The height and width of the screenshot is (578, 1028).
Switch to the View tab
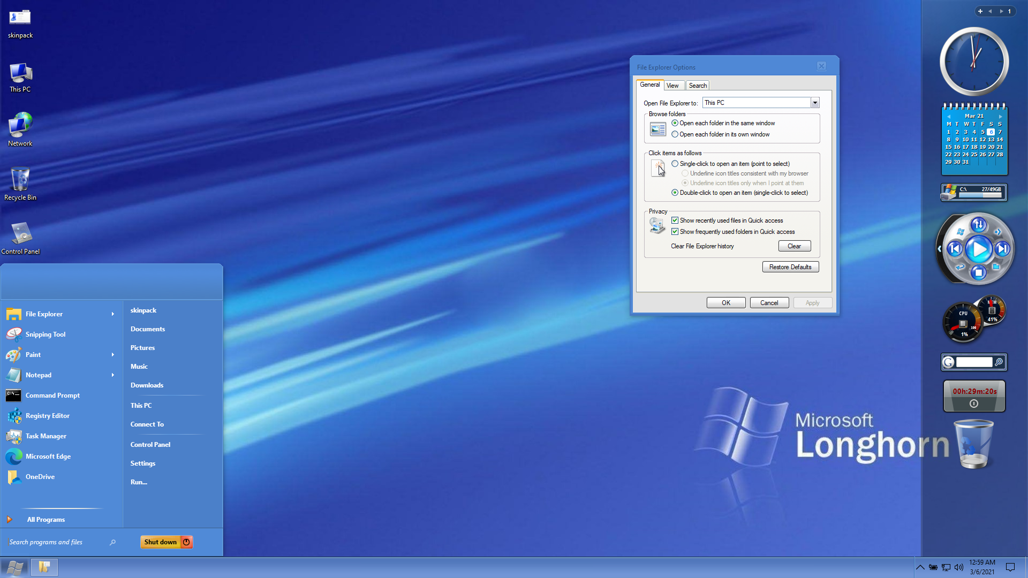point(672,86)
